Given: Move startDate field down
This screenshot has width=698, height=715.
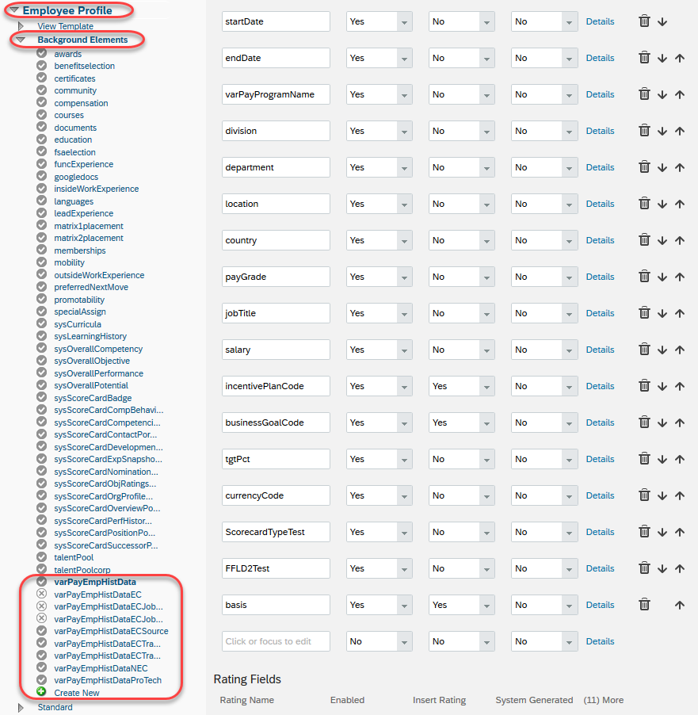Looking at the screenshot, I should [x=662, y=21].
